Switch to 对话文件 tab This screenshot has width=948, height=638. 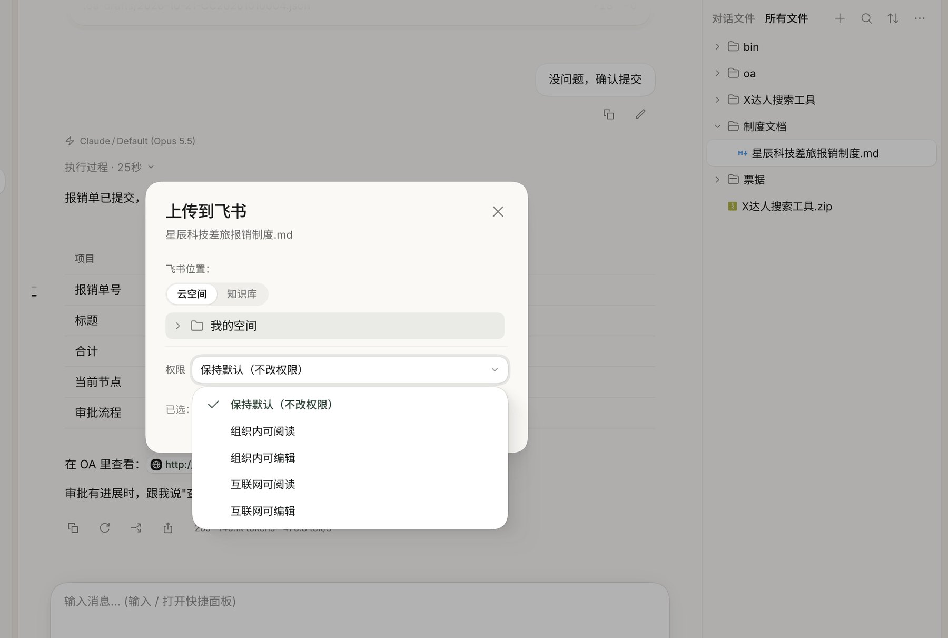click(x=733, y=18)
